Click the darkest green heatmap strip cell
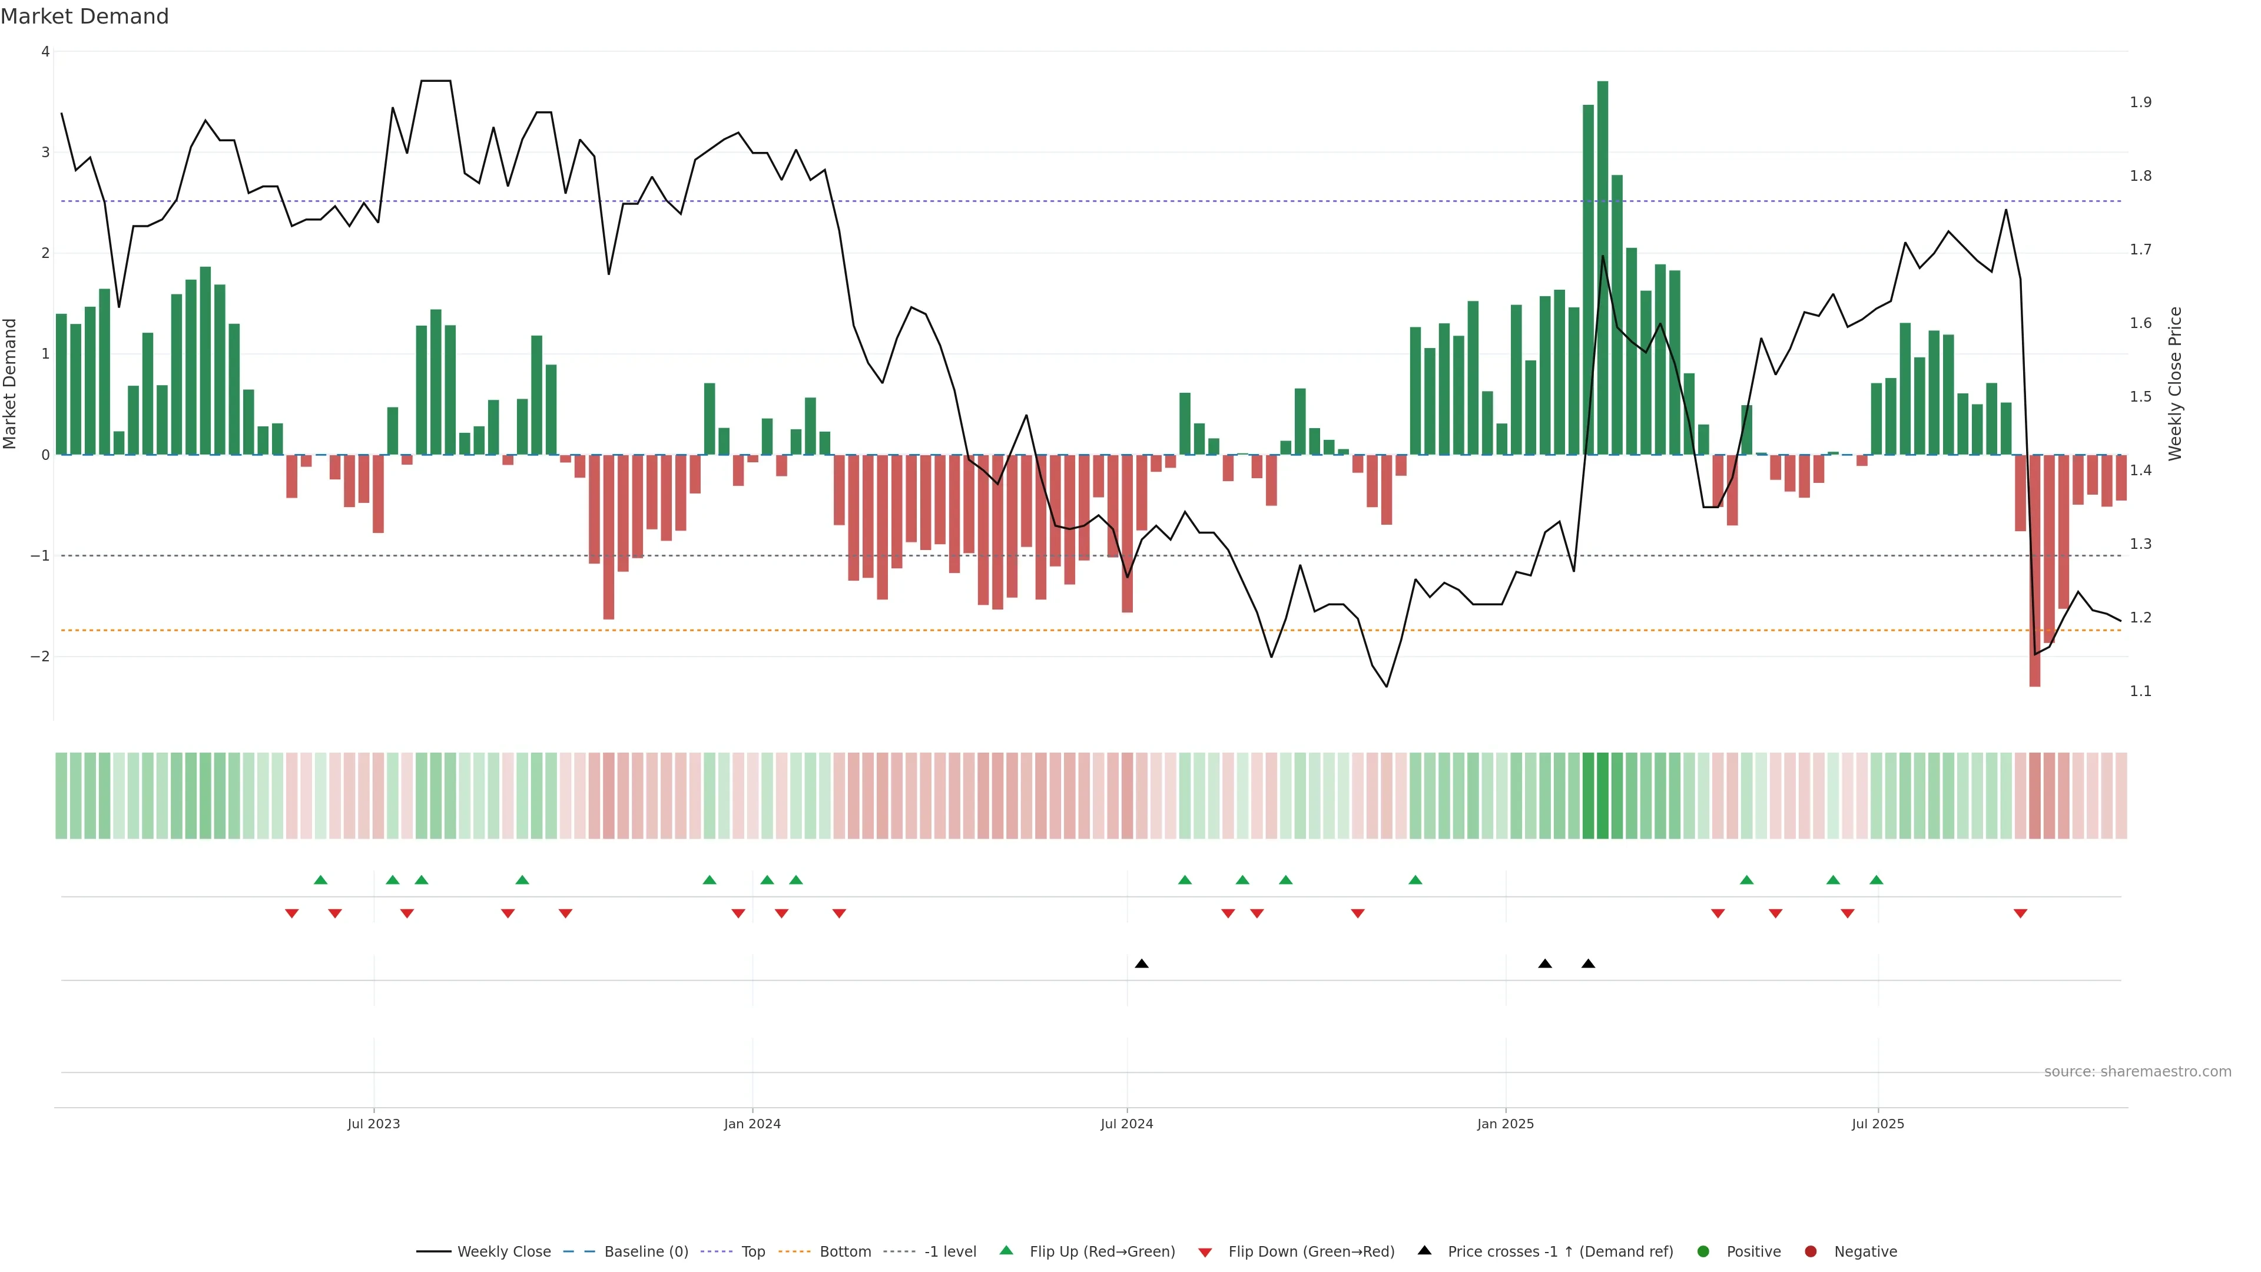Viewport: 2261px width, 1272px height. pyautogui.click(x=1603, y=796)
